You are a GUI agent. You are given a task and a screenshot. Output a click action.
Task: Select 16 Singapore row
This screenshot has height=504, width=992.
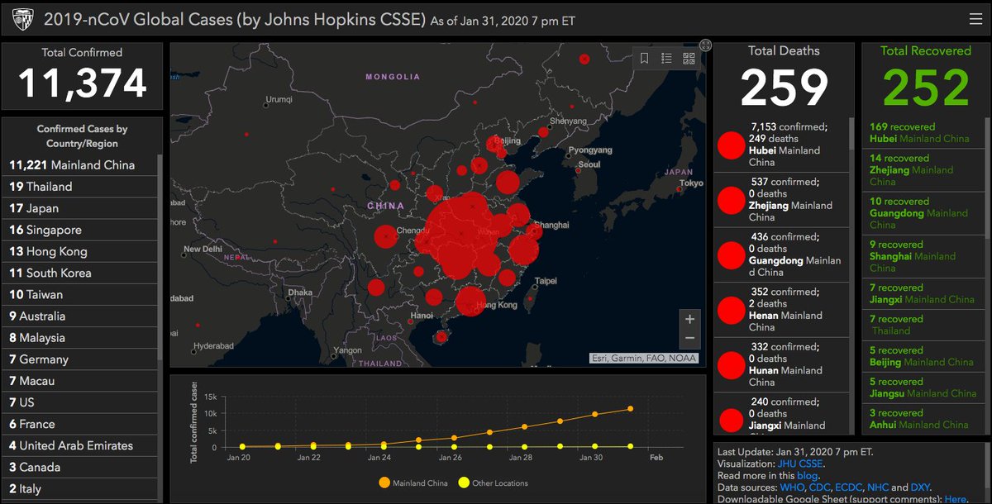pyautogui.click(x=80, y=230)
